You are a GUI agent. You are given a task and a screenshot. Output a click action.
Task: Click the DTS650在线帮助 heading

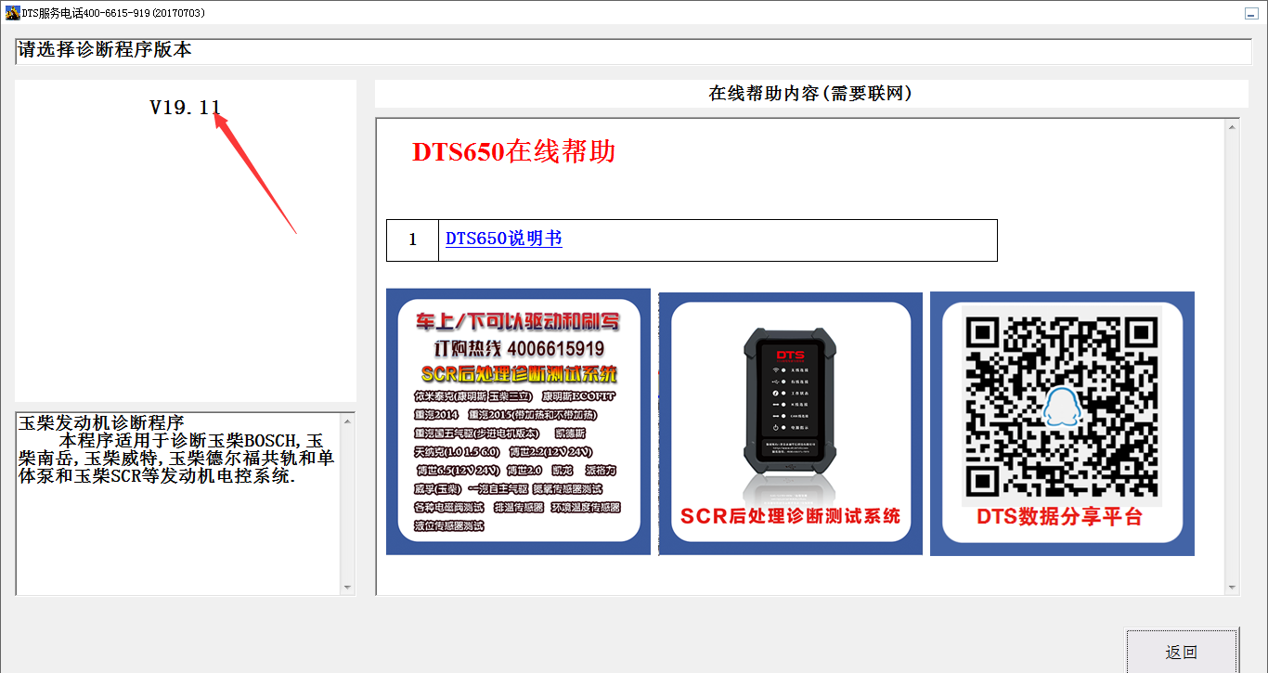click(514, 152)
